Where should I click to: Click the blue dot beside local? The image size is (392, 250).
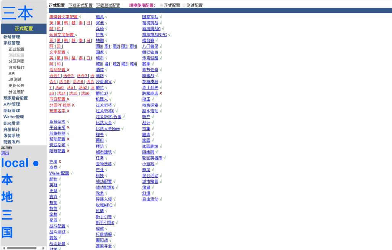(36, 164)
